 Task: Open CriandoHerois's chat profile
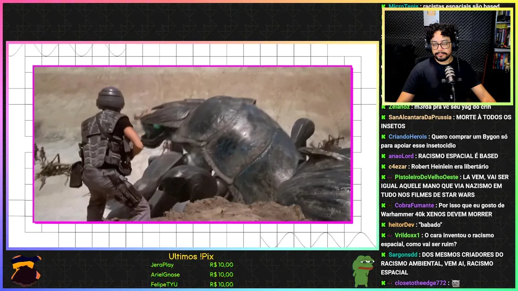pos(408,137)
